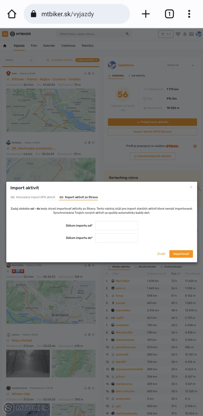
Task: Open Strava connection settings gear
Action: (195, 146)
